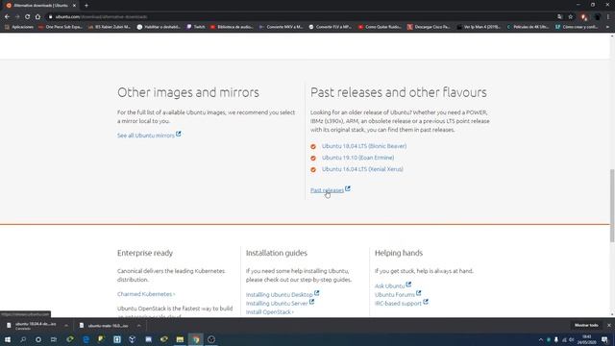Open Microsoft Edge from the taskbar
Image resolution: width=615 pixels, height=346 pixels.
(86, 339)
